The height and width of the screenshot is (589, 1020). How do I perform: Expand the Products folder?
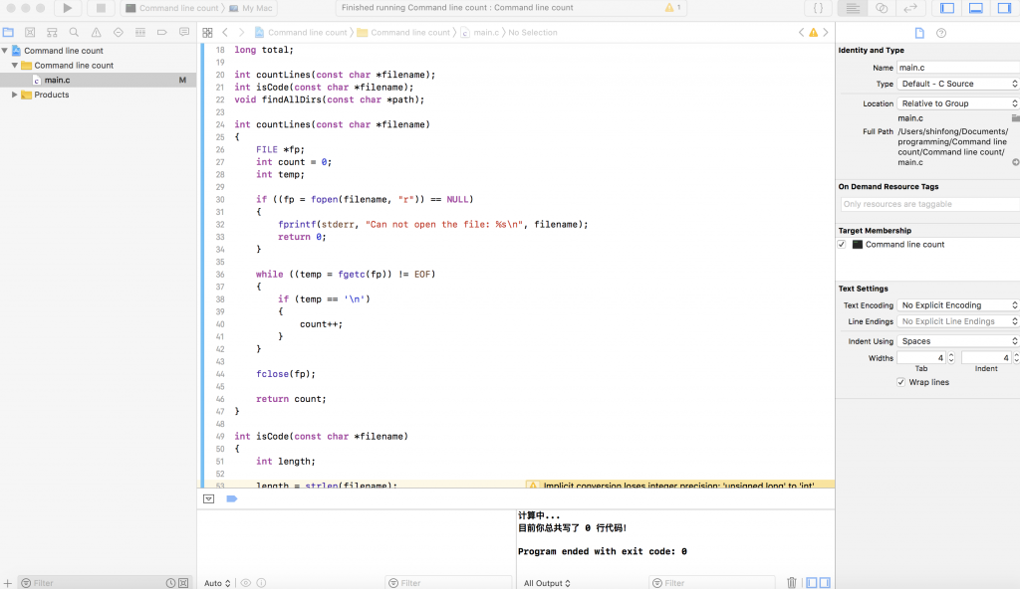click(14, 95)
